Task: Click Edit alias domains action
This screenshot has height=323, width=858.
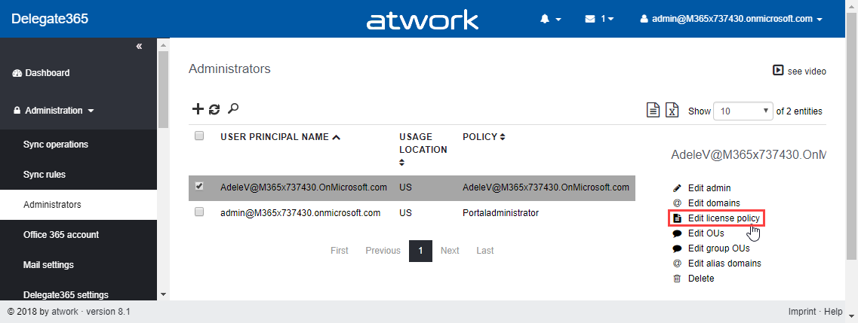Action: (717, 263)
